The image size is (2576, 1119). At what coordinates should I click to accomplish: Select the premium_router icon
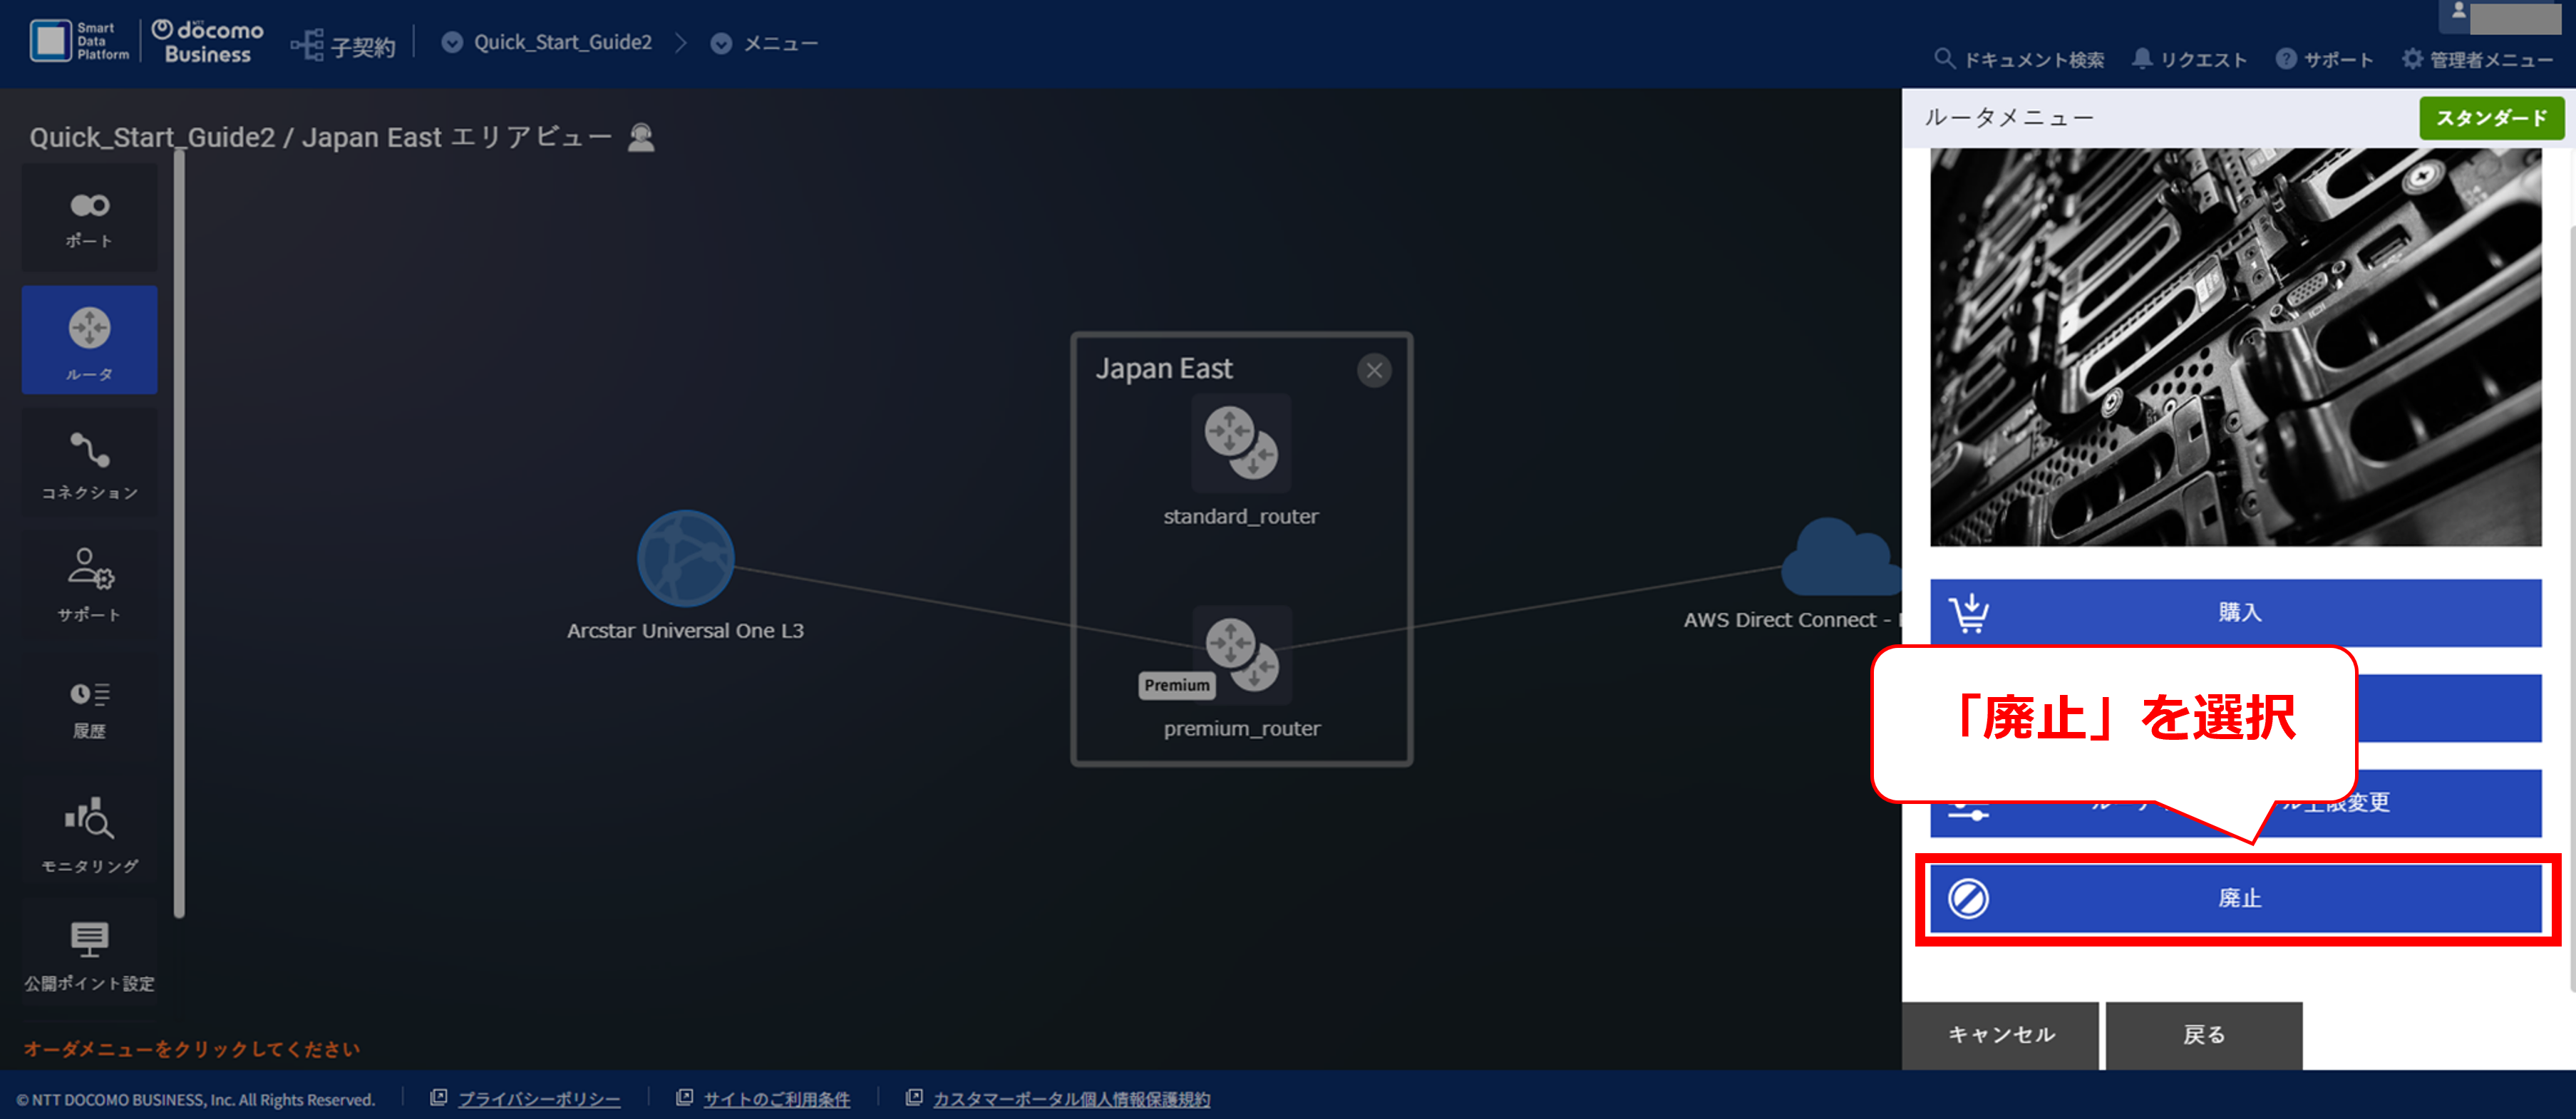(x=1241, y=655)
